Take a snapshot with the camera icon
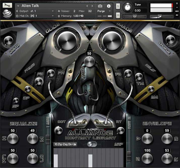The width and height of the screenshot is (180, 168). pyautogui.click(x=100, y=6)
